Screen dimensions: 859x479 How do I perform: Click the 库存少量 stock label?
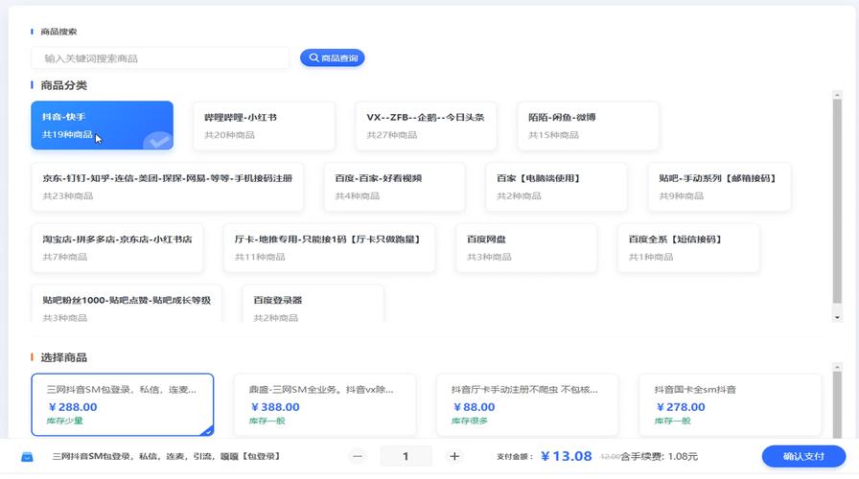pyautogui.click(x=64, y=421)
